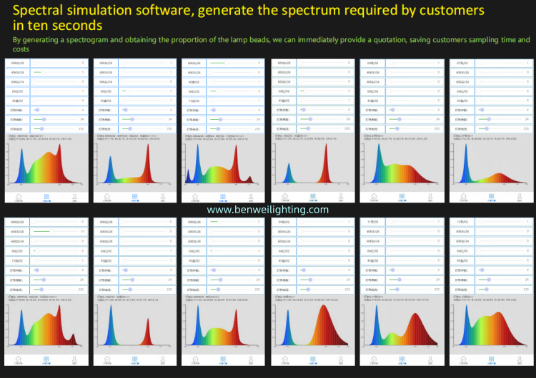This screenshot has width=536, height=378.
Task: Click the slider showing 24 in the bottom-right panel
Action: point(488,280)
